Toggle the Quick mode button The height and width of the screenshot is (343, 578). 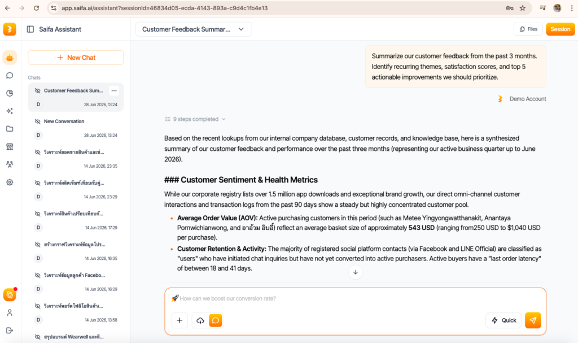[x=503, y=320]
